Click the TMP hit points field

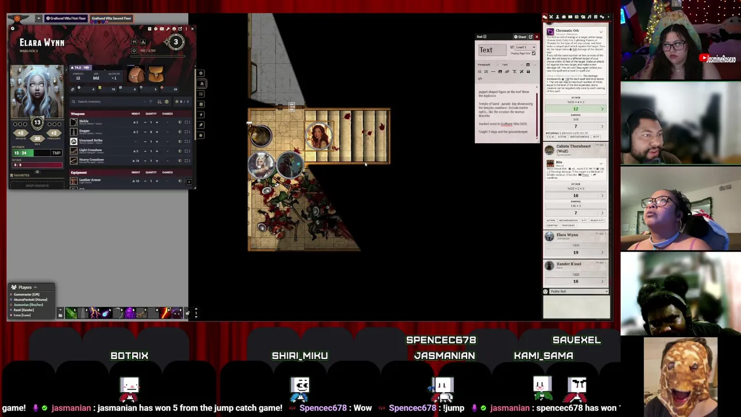pyautogui.click(x=57, y=153)
